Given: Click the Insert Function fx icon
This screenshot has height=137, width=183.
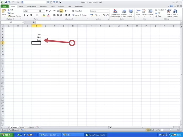Looking at the screenshot, I should coord(34,22).
